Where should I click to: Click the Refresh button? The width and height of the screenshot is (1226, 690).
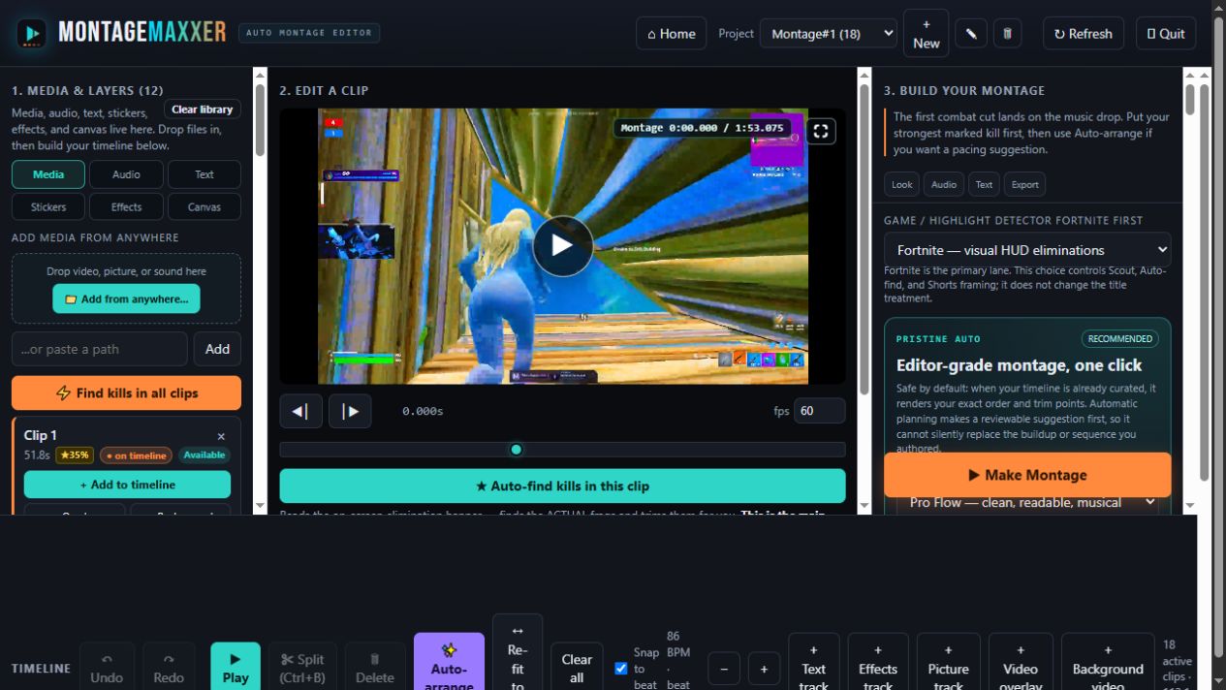click(x=1084, y=33)
